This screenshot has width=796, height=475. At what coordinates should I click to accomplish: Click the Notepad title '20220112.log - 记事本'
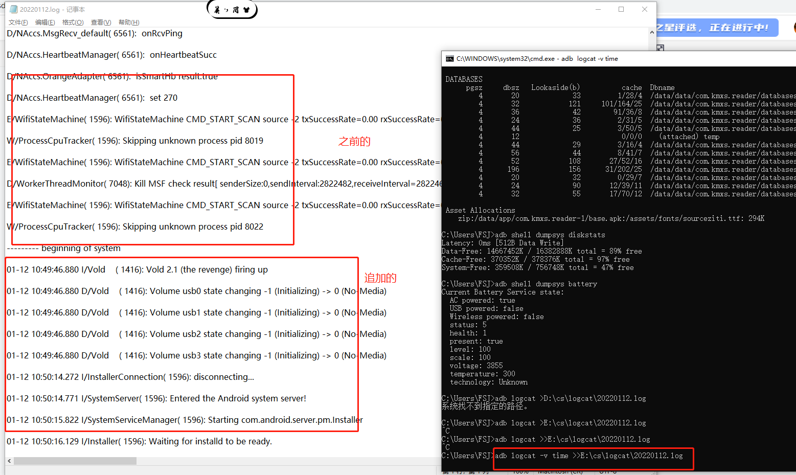point(52,10)
